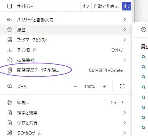Click the key icon beside パスワードと自動入力
Viewport: 148px width, 136px height.
10,19
